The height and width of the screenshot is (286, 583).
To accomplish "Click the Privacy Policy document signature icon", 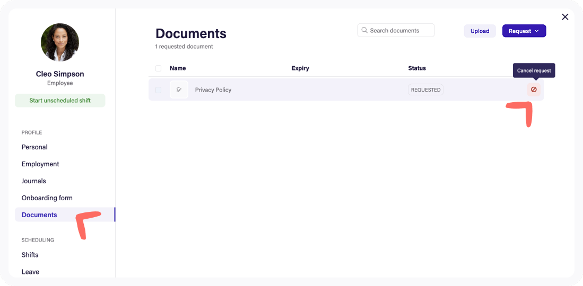I will 179,90.
